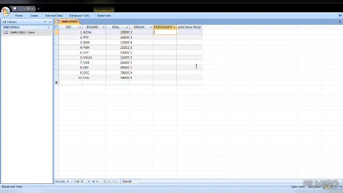Click the ENAME cell ACFA

(94, 32)
